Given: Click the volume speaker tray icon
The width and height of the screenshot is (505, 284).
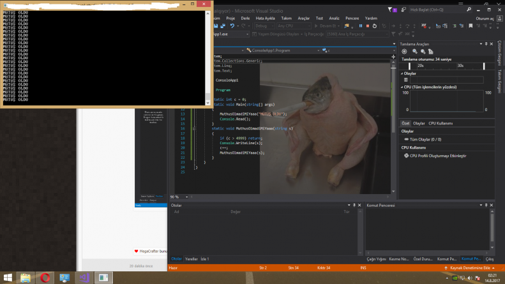Looking at the screenshot, I should [x=470, y=278].
